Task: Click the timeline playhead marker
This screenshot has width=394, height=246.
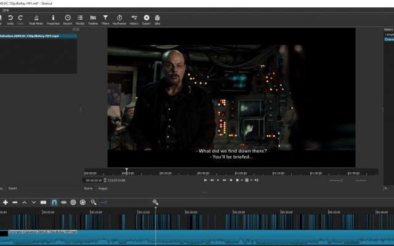Action: 156,208
